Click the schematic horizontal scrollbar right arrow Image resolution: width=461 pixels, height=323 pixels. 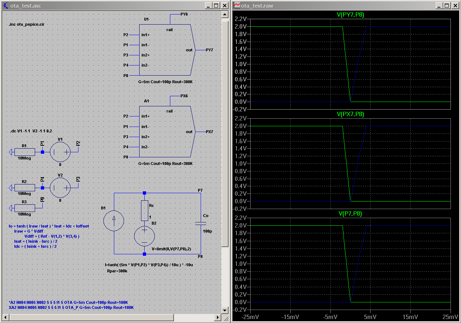pyautogui.click(x=218, y=317)
